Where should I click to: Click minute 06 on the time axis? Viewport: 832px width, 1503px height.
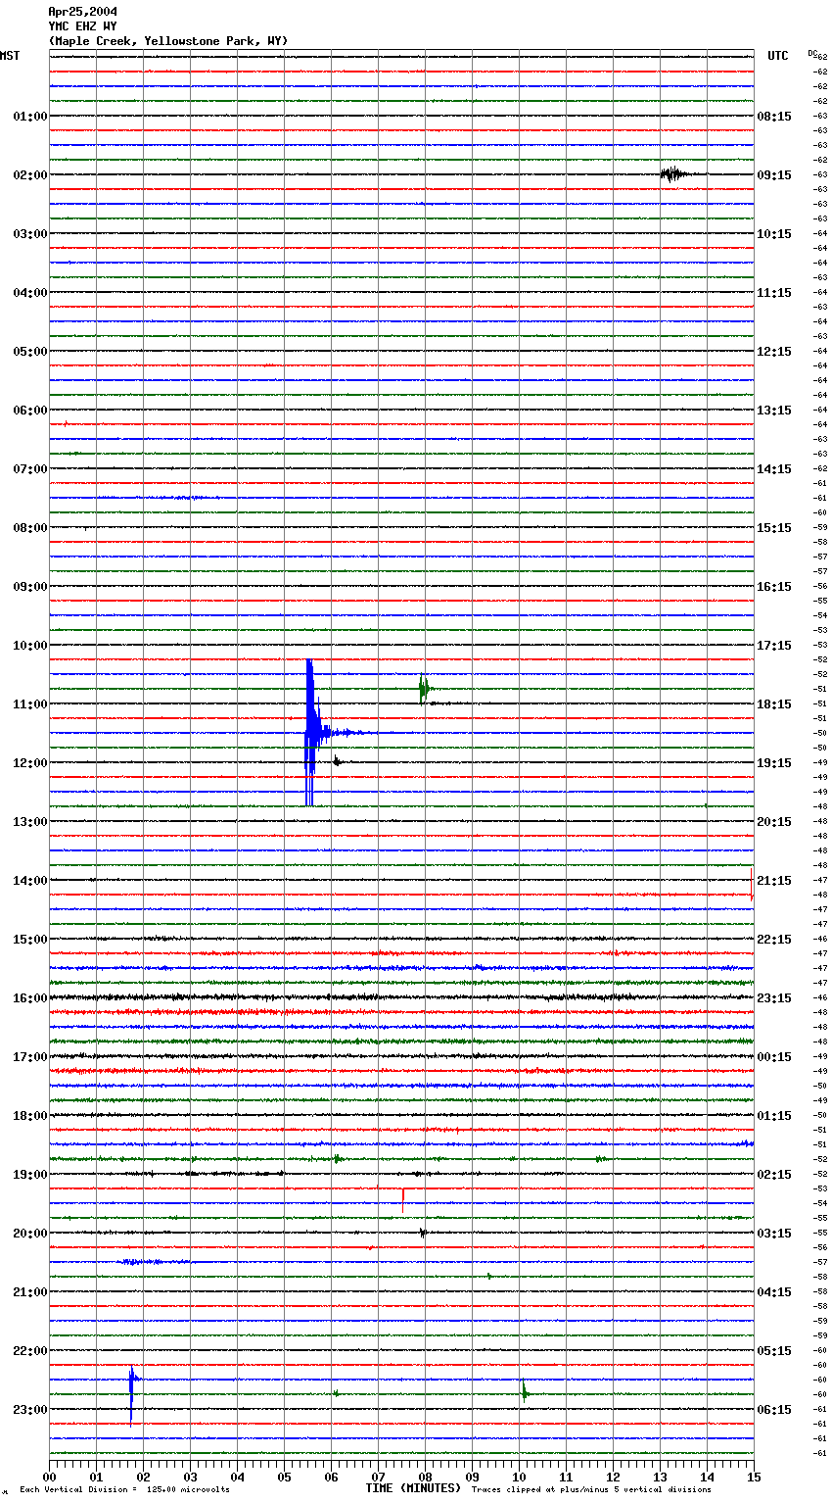331,1477
